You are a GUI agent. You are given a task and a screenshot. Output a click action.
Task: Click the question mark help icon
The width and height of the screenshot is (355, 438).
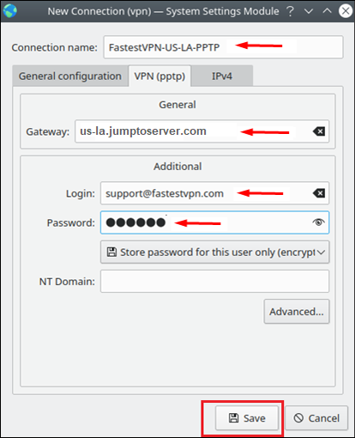(290, 11)
